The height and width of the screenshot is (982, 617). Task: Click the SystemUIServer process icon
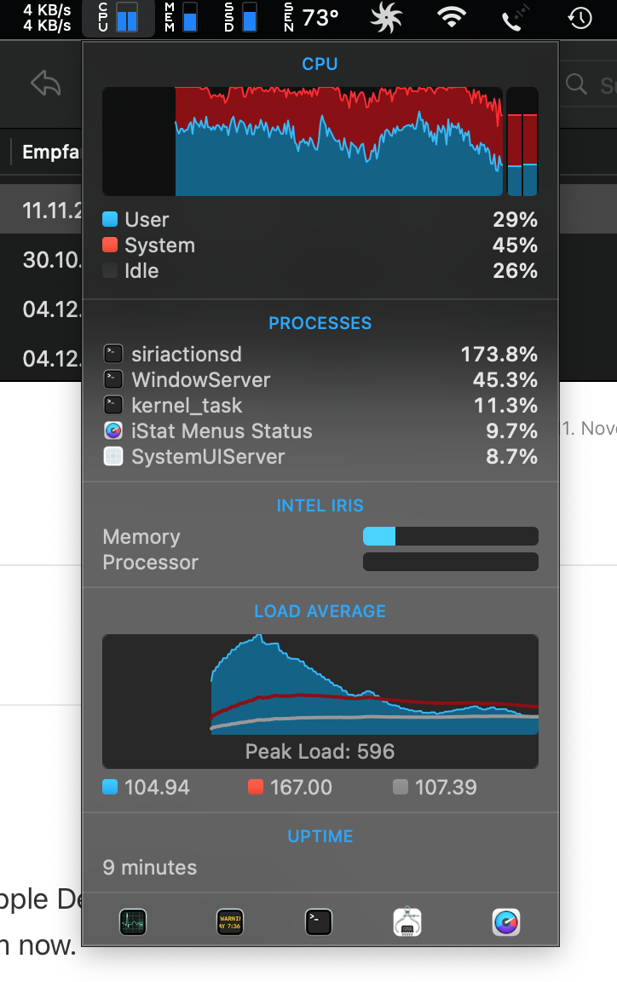tap(112, 457)
